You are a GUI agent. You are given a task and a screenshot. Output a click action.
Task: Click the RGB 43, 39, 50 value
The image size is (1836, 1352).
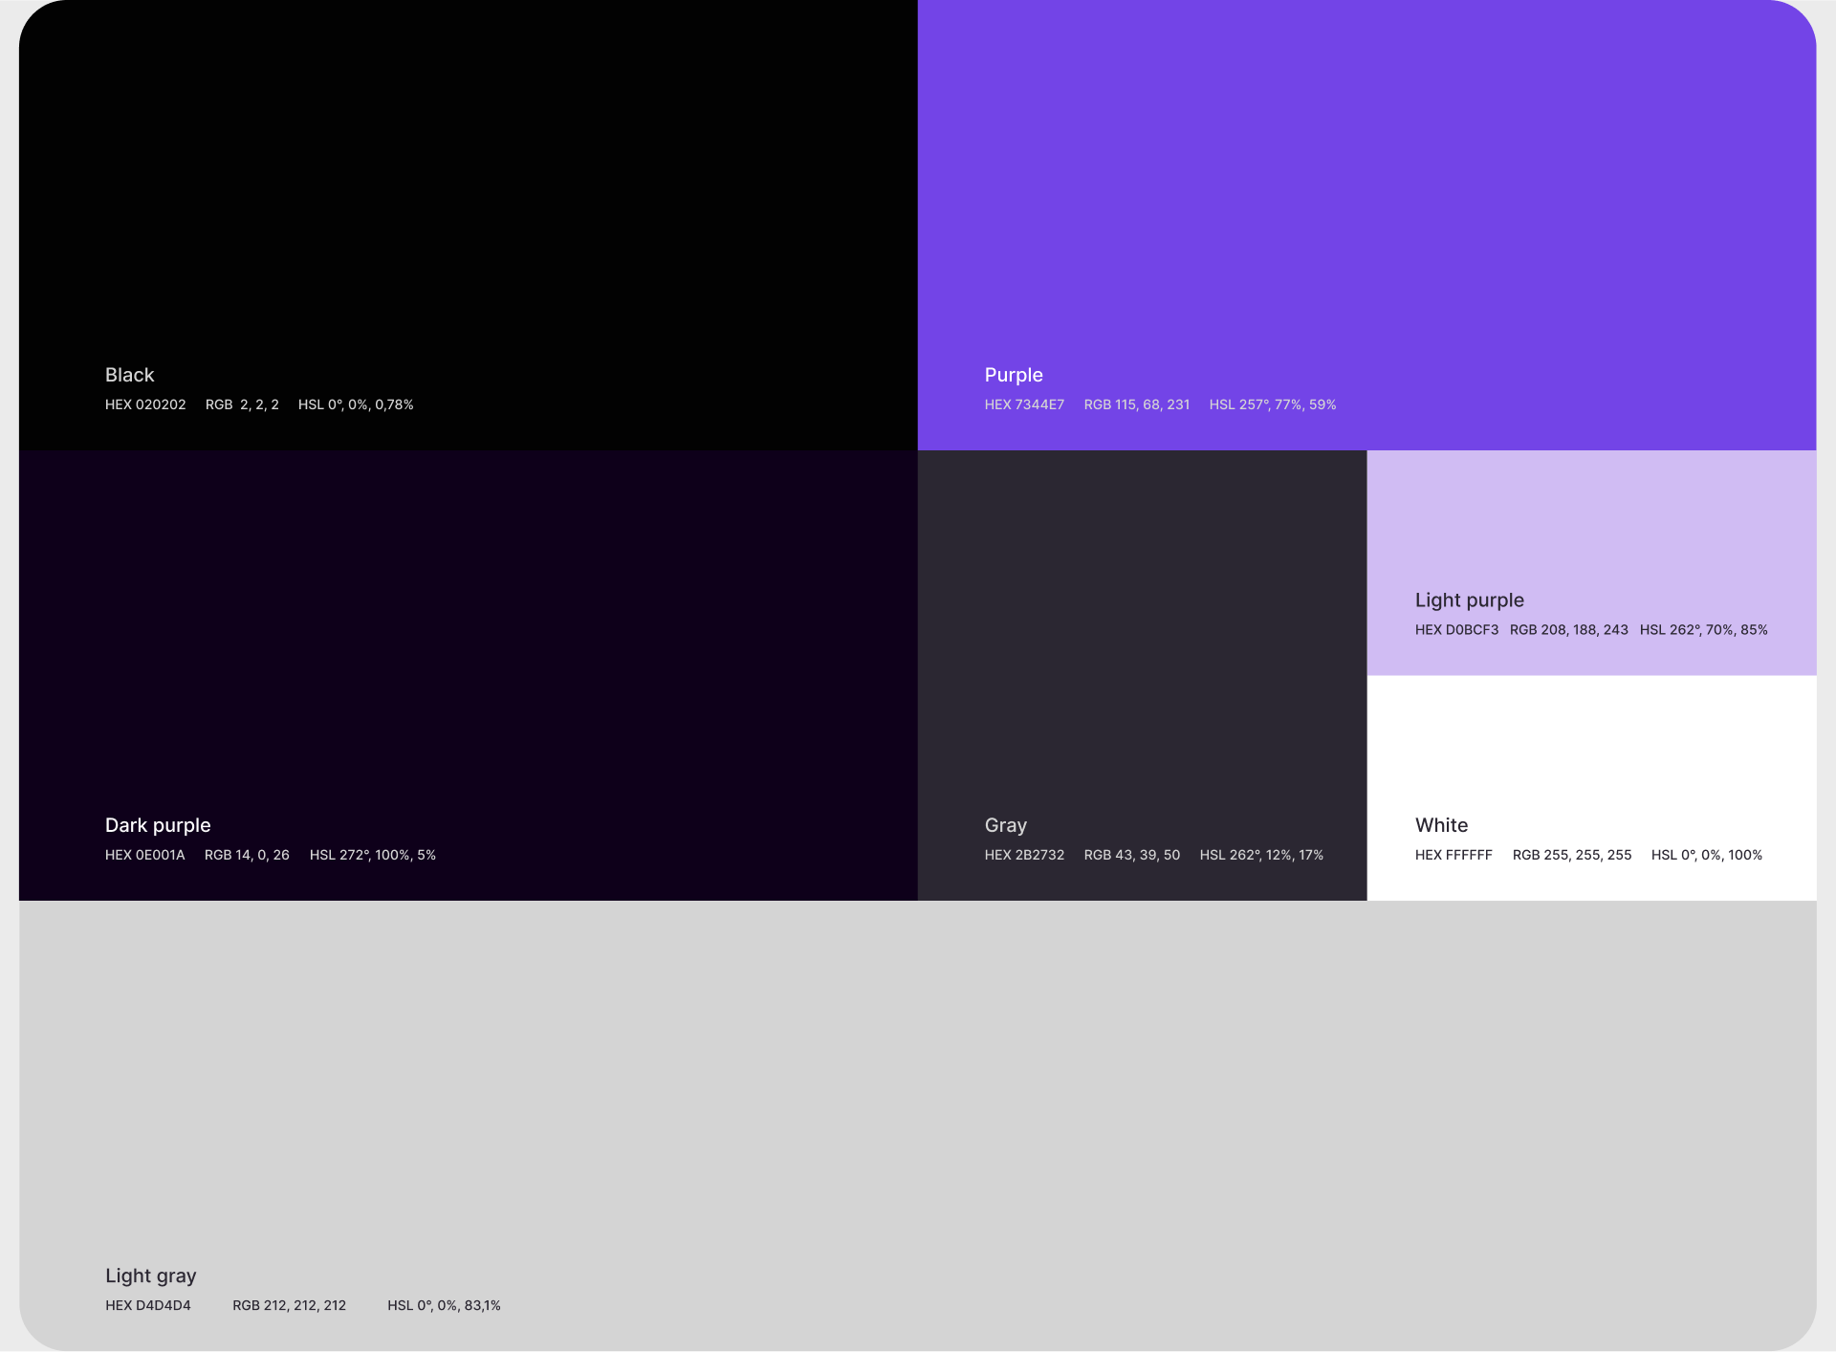pyautogui.click(x=1132, y=855)
